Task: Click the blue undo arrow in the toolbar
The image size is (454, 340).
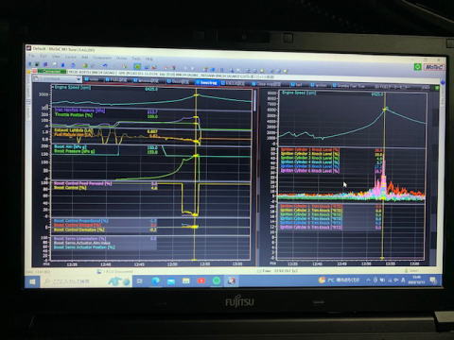Action: pos(105,65)
